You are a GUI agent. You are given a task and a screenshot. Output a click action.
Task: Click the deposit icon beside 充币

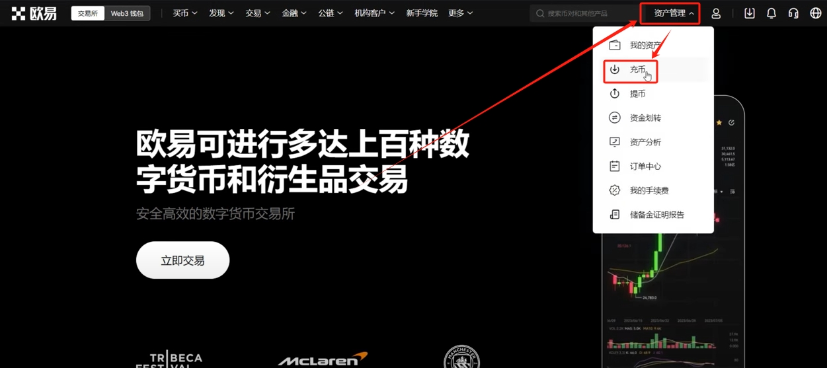pyautogui.click(x=615, y=69)
